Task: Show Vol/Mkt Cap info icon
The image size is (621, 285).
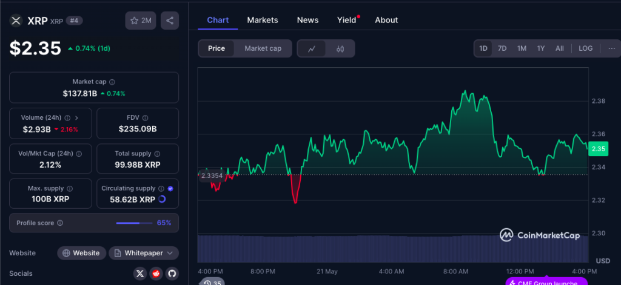Action: pyautogui.click(x=79, y=153)
